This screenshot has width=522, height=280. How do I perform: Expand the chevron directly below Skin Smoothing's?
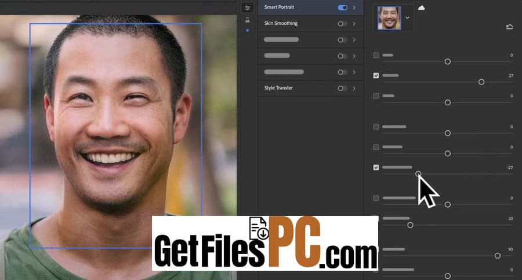click(354, 39)
